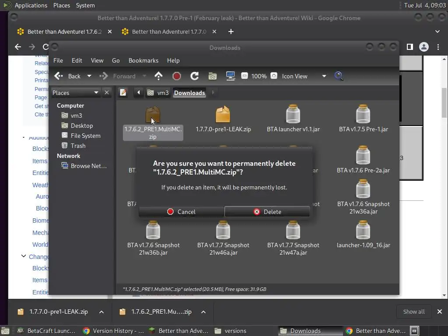Screen dimensions: 448x336
Task: Open Chrome profile avatar icon
Action: click(x=423, y=47)
